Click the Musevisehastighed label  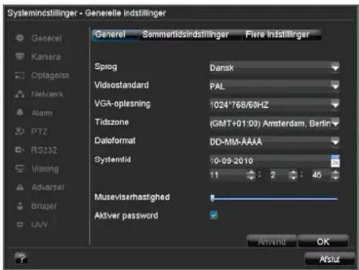pos(132,197)
